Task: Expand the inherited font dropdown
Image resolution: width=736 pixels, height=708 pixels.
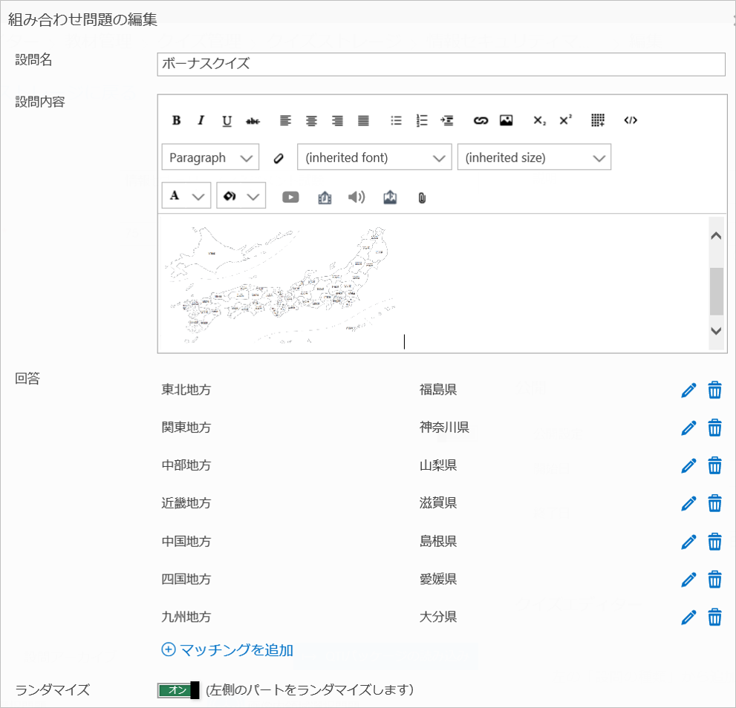Action: pyautogui.click(x=374, y=157)
